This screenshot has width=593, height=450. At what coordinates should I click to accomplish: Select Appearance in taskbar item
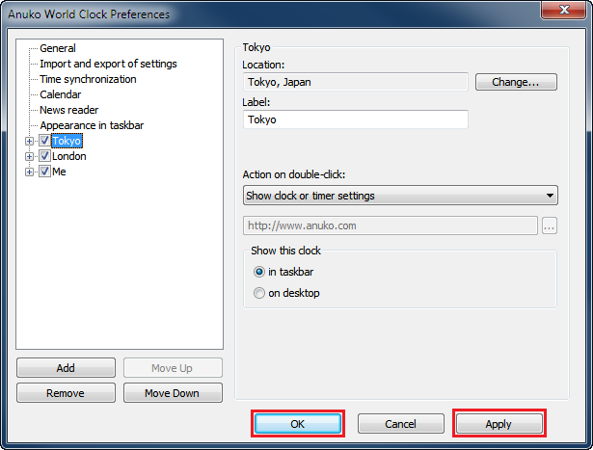[92, 125]
